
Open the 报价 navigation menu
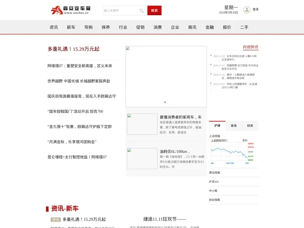227,27
